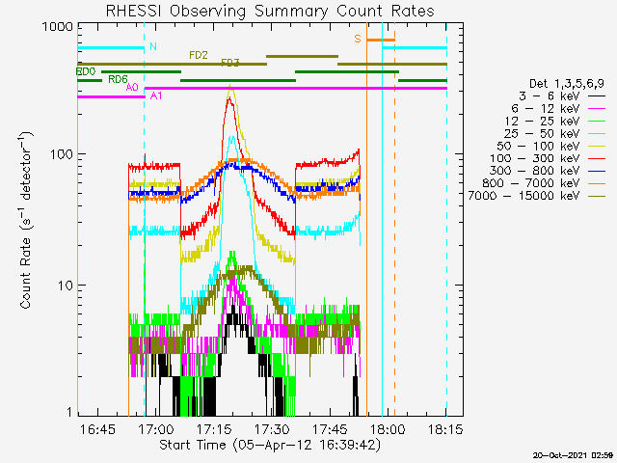Click the '17:15' time axis tick label

[214, 429]
